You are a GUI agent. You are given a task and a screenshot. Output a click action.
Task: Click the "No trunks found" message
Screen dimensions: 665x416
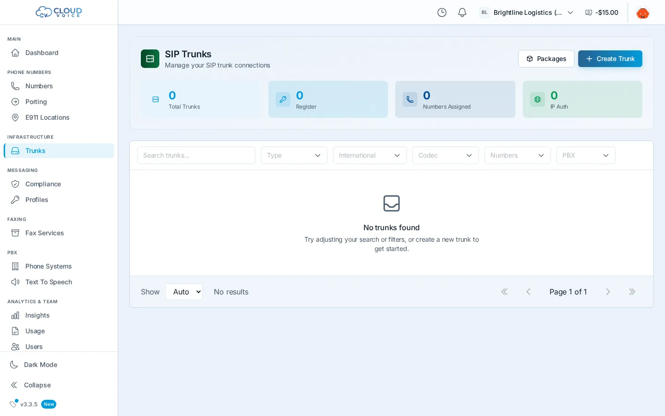(392, 227)
